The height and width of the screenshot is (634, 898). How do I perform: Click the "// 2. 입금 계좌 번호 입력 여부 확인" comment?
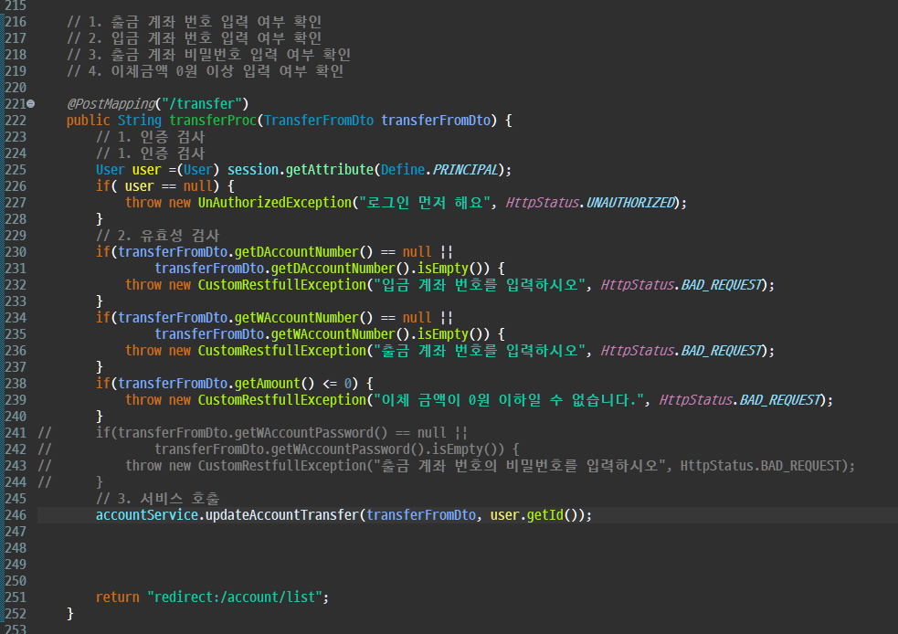tap(195, 38)
